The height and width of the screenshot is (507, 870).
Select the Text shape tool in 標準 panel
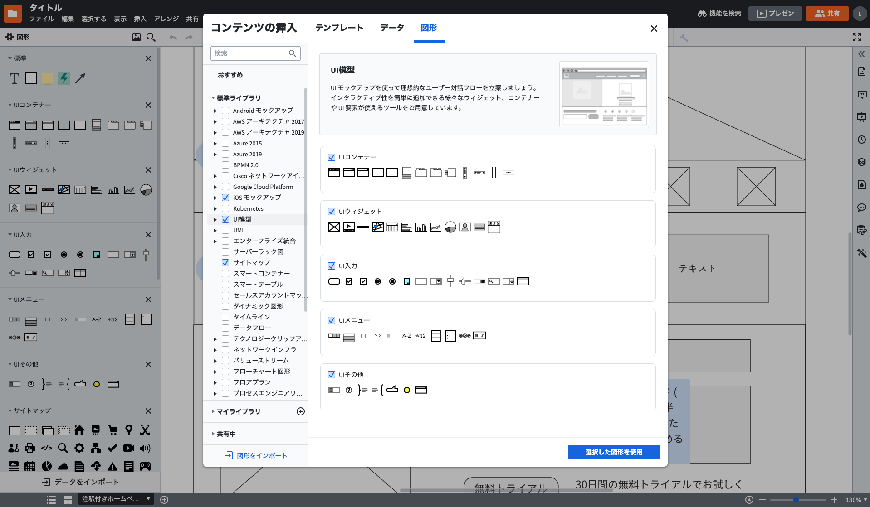point(15,78)
